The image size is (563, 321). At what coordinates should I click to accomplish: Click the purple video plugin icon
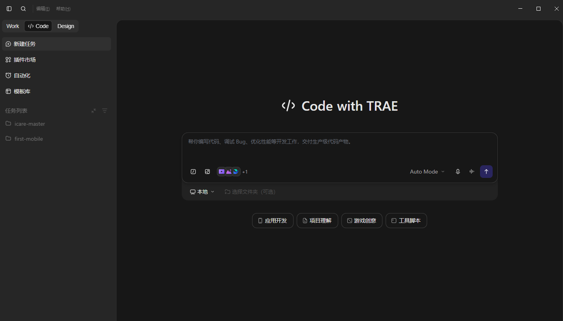(x=222, y=172)
